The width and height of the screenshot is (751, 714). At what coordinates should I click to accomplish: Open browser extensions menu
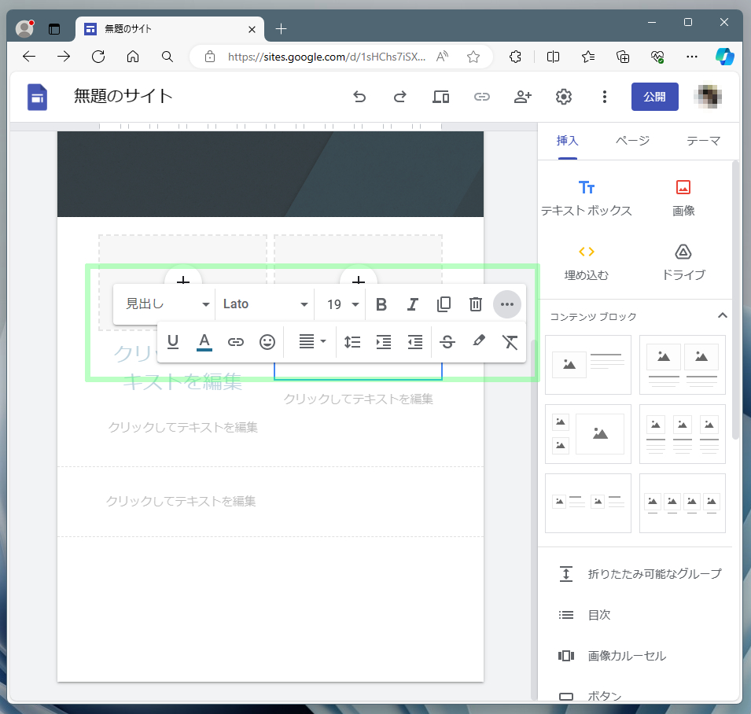pyautogui.click(x=515, y=57)
